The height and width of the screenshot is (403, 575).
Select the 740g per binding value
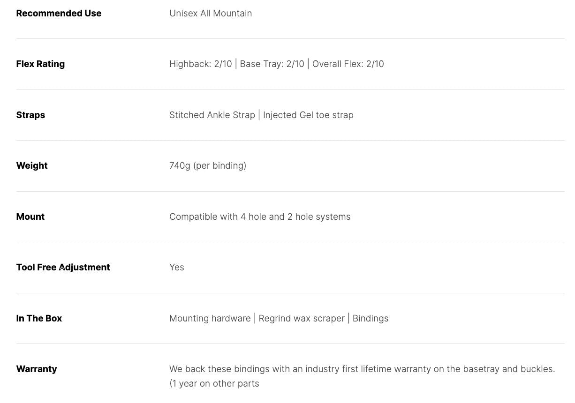pos(208,165)
